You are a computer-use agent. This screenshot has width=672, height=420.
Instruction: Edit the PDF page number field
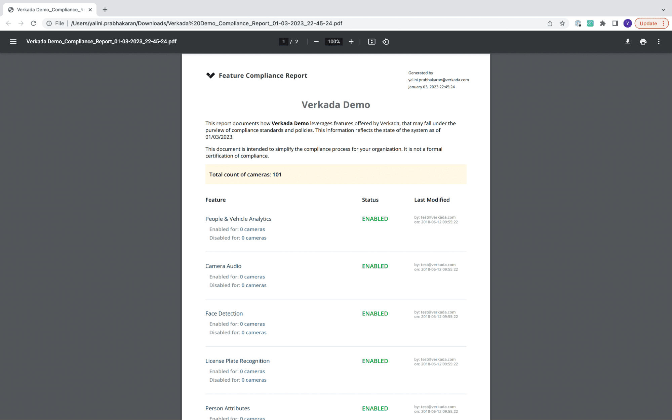[283, 42]
